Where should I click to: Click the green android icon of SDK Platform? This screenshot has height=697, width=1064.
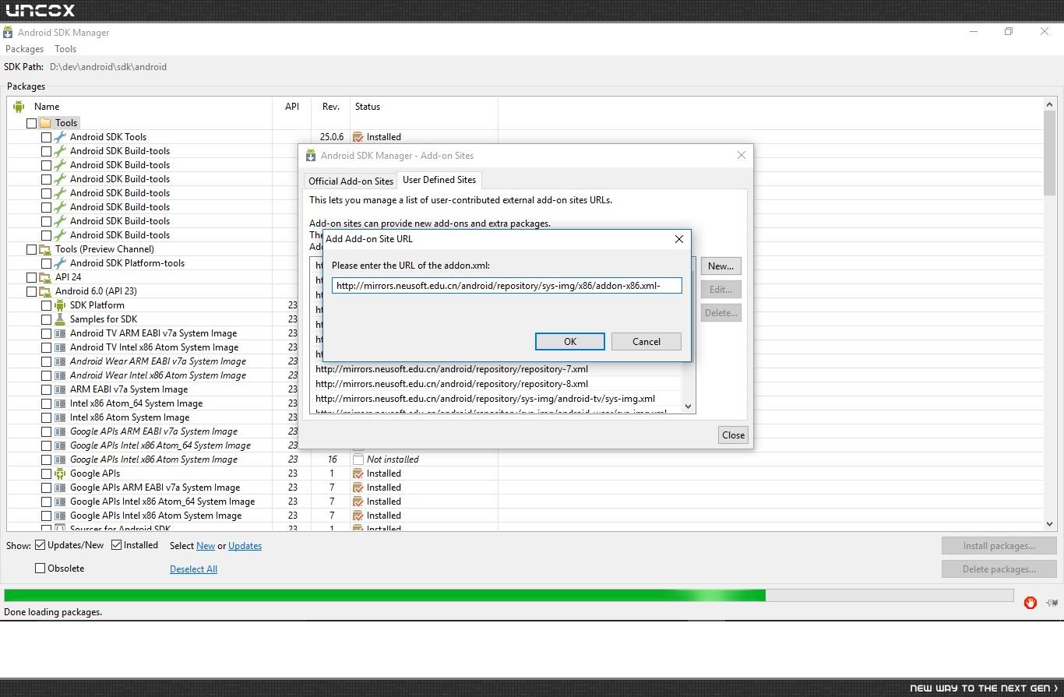click(60, 305)
